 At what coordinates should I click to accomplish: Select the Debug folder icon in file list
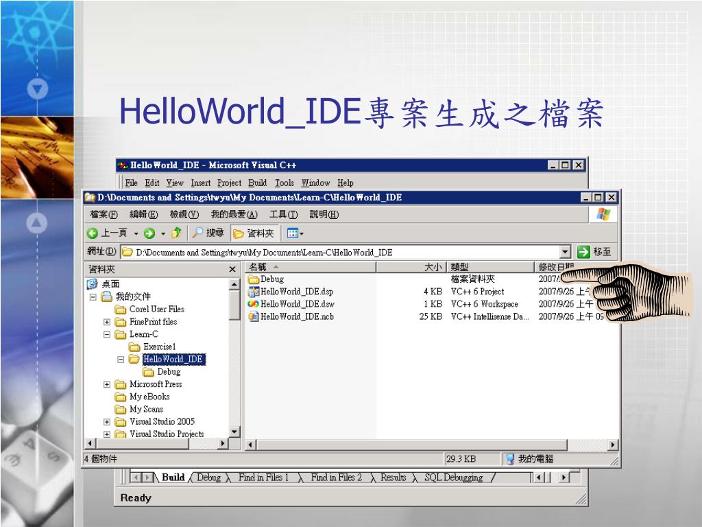(x=254, y=279)
